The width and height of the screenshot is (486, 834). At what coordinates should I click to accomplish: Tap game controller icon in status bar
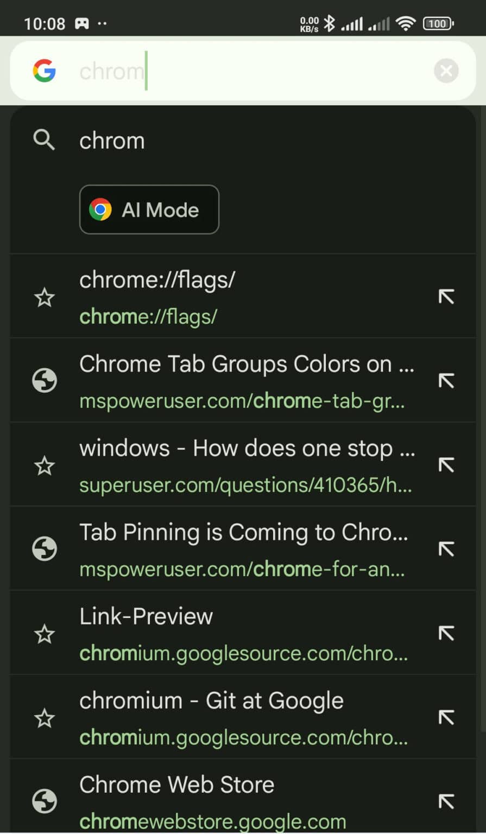pyautogui.click(x=82, y=24)
